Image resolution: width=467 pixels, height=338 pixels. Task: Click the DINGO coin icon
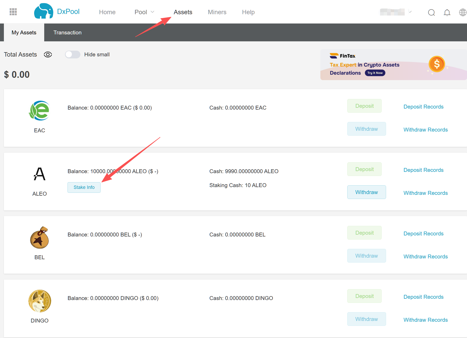(x=40, y=301)
